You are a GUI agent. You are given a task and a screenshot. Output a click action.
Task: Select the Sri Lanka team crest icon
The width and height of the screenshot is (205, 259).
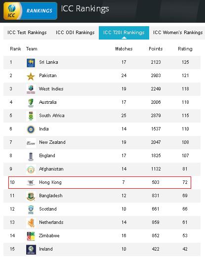(31, 63)
